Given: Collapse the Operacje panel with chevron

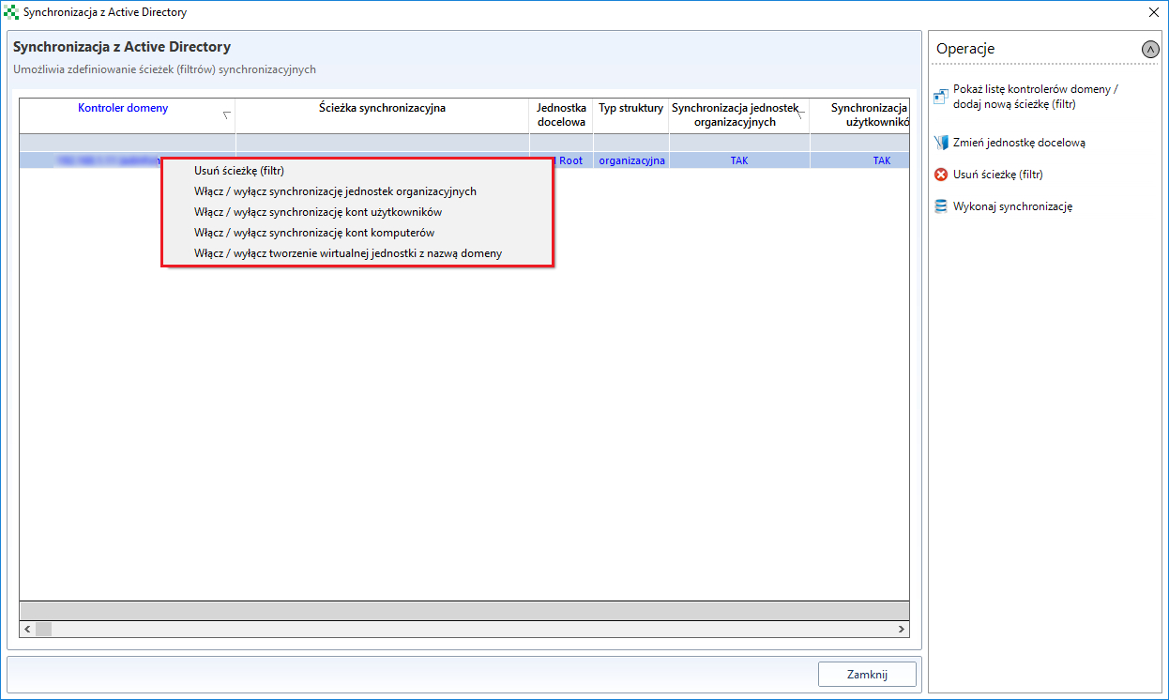Looking at the screenshot, I should click(x=1150, y=49).
